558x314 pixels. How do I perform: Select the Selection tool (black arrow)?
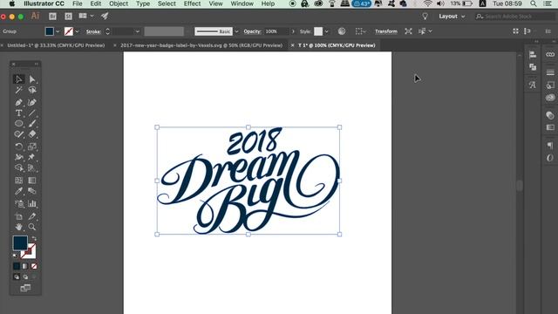[x=19, y=79]
